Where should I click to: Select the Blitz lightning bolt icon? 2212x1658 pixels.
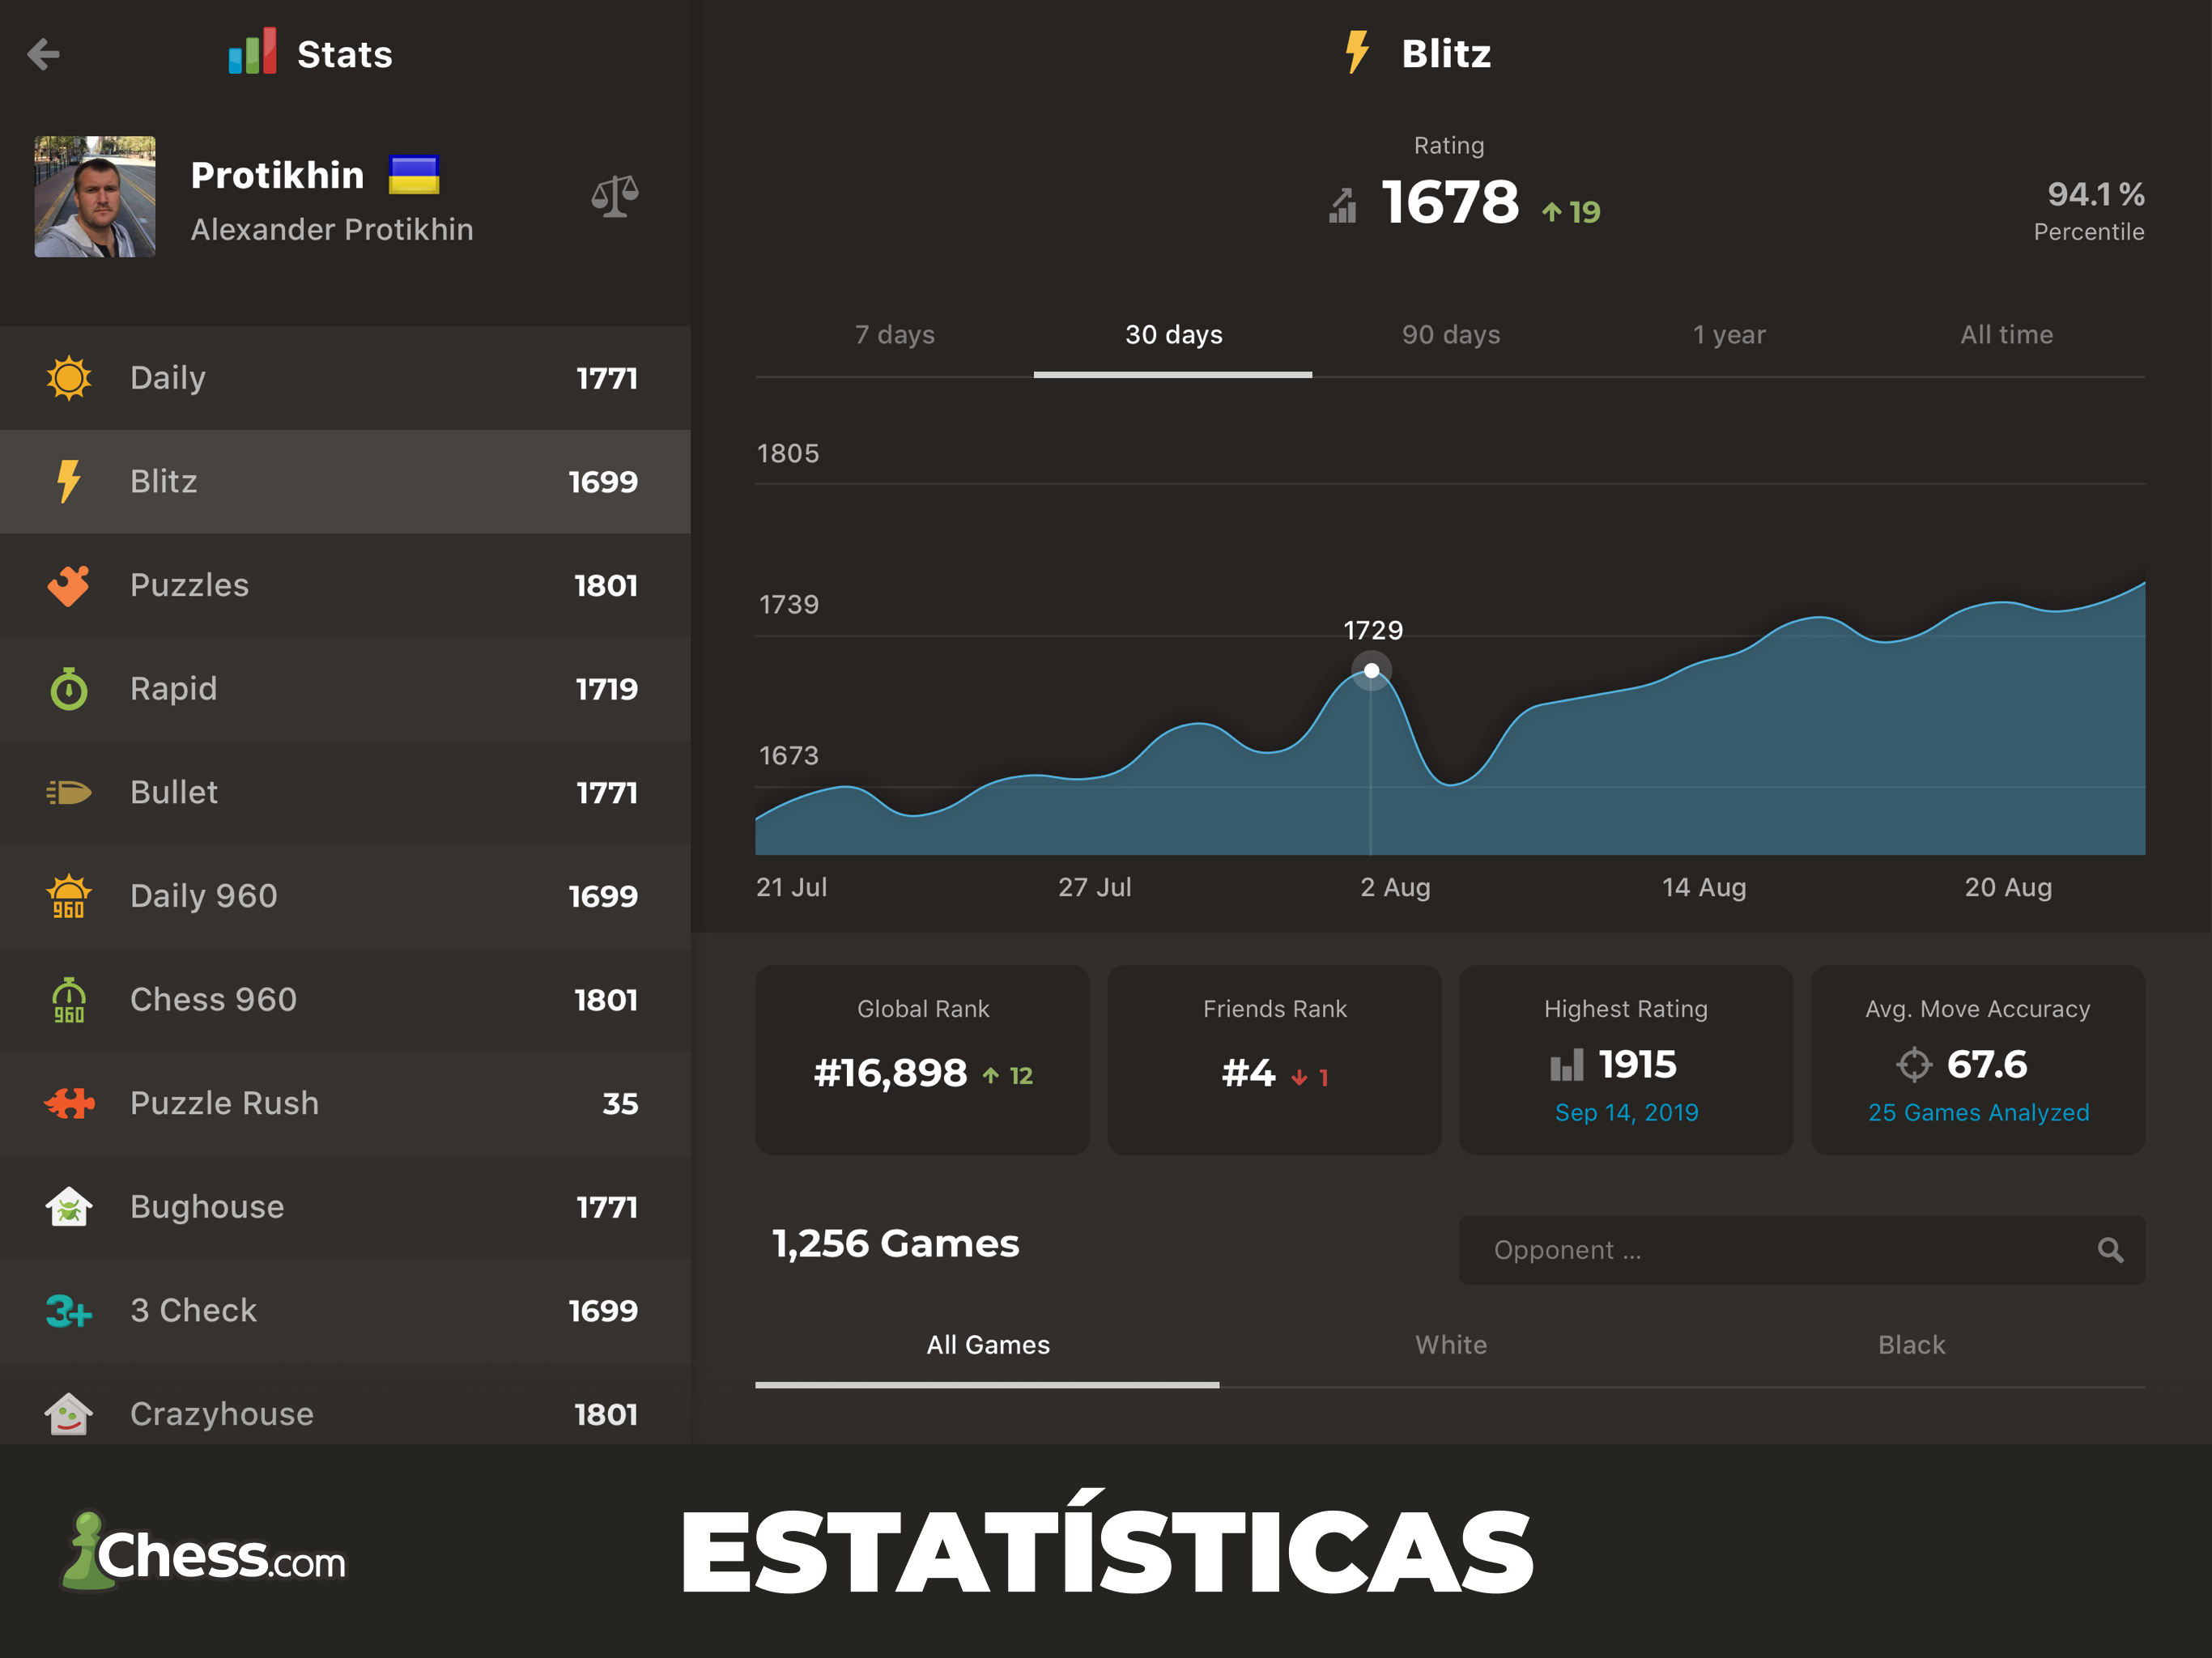[x=70, y=484]
